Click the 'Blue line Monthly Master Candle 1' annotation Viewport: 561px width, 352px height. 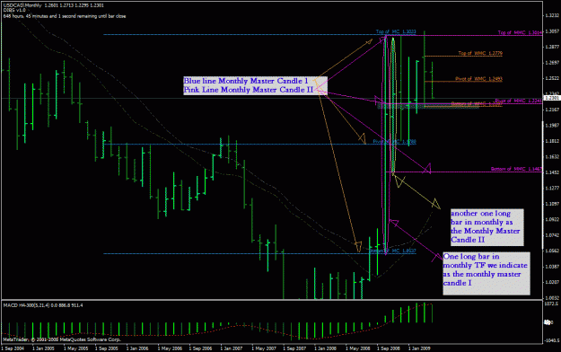[x=246, y=81]
